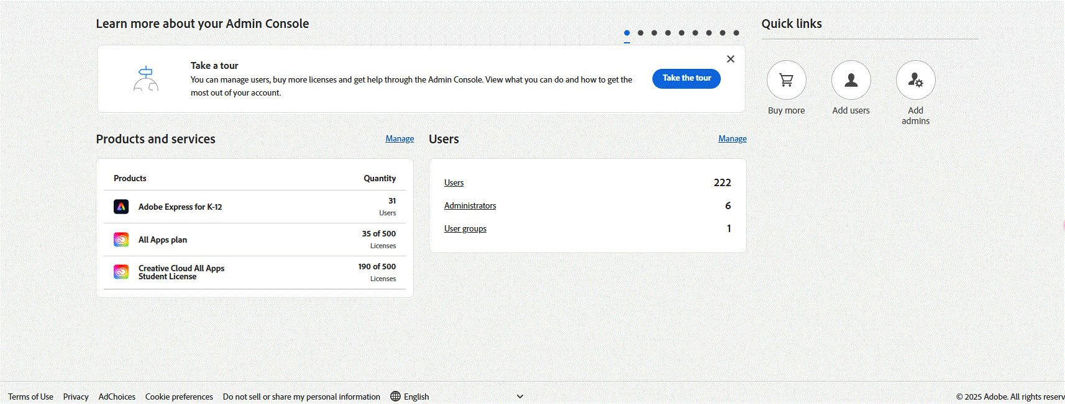Click the Quantity column header
The image size is (1065, 404).
point(380,178)
